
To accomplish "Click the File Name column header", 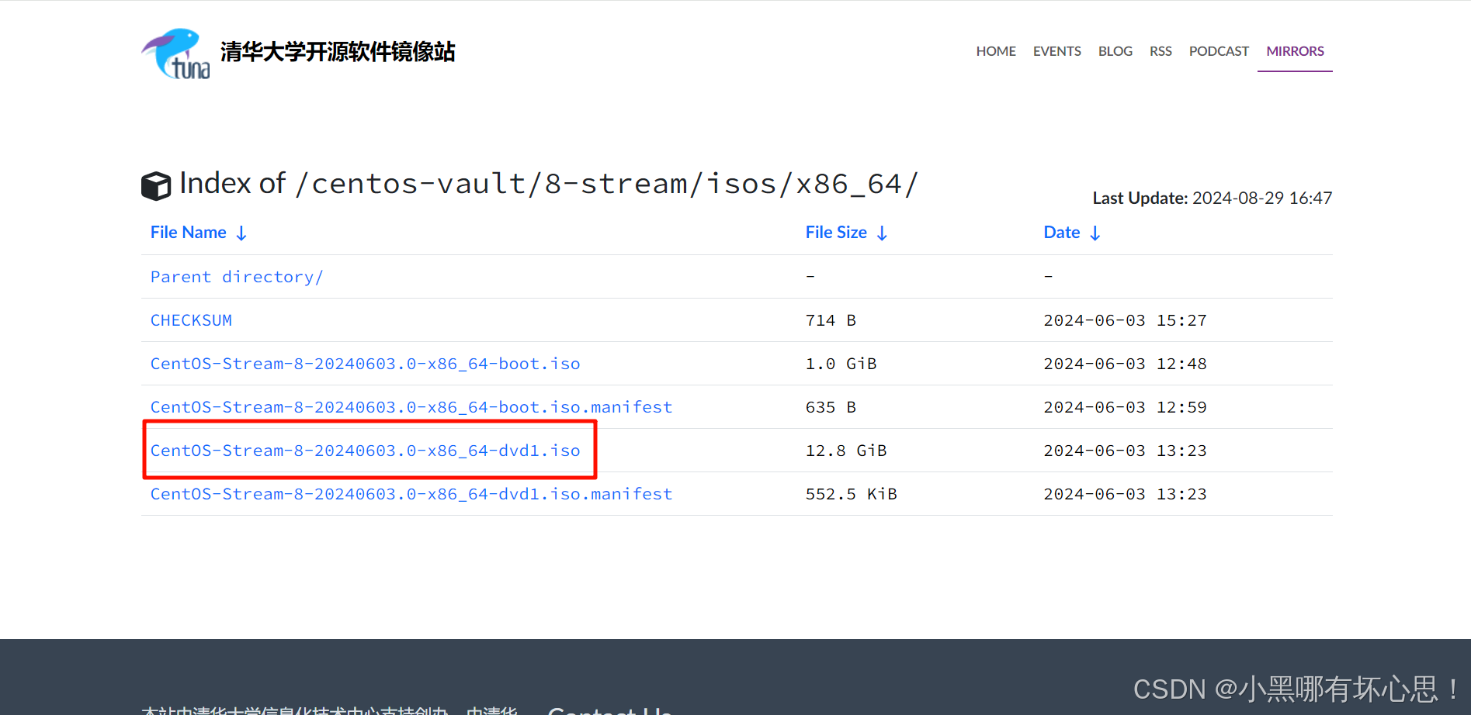I will tap(189, 233).
